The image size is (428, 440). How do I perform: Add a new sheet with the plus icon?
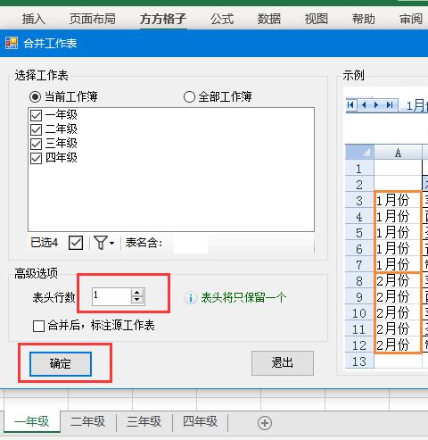click(x=265, y=423)
